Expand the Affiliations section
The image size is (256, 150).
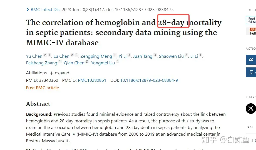(59, 73)
